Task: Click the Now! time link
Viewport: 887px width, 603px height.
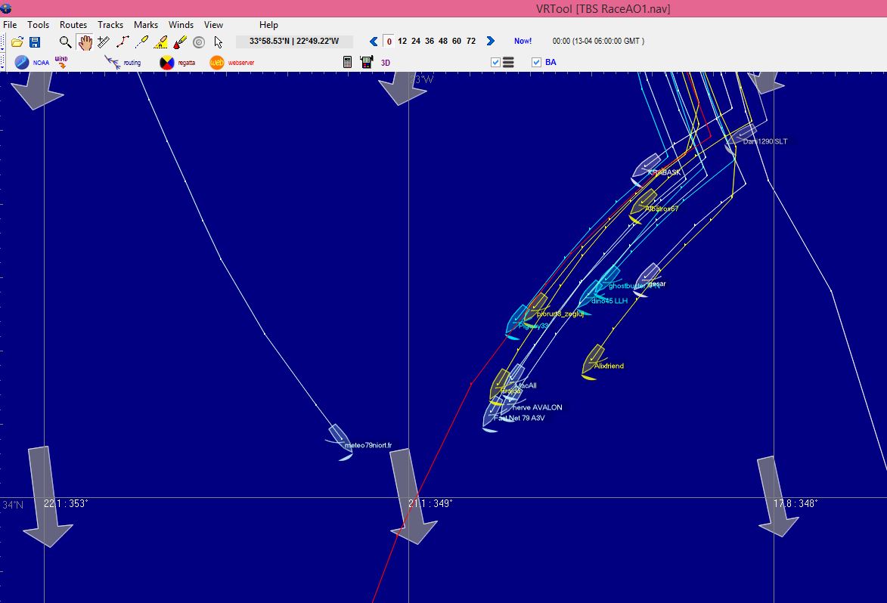Action: [523, 42]
